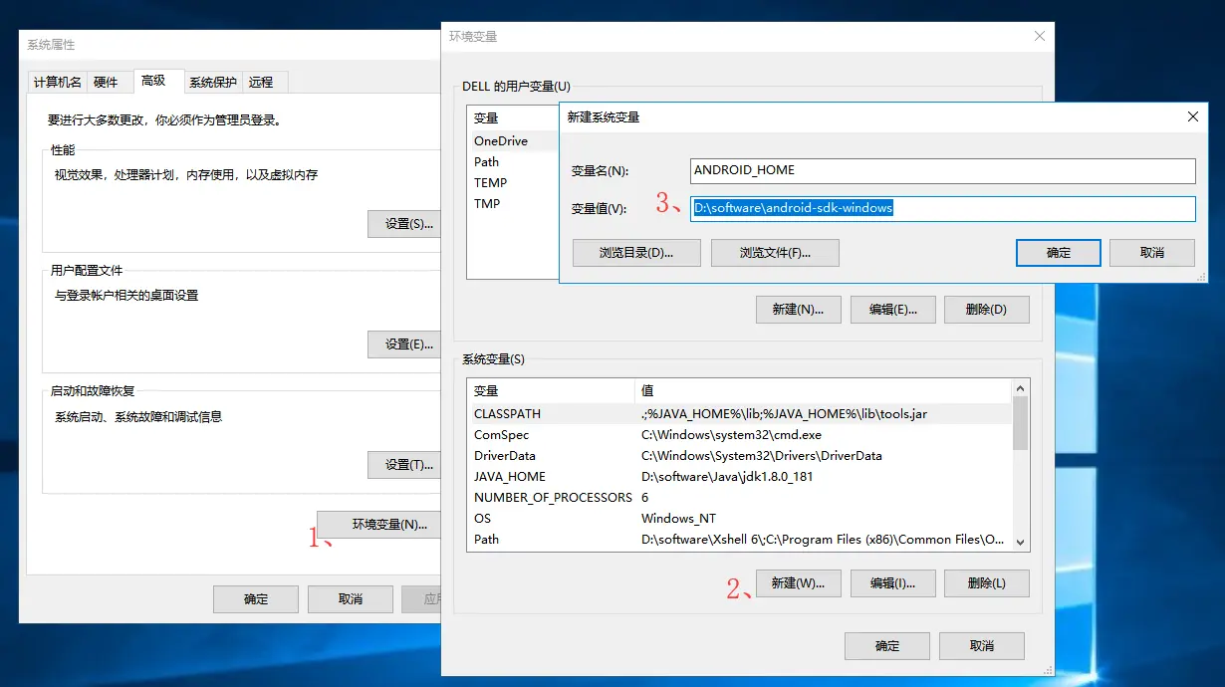
Task: Click the Windows_NT value cell
Action: (x=678, y=519)
